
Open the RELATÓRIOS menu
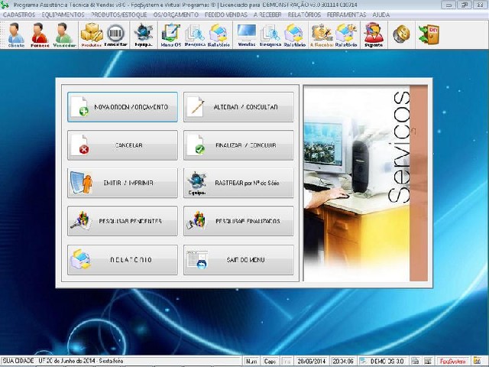point(306,15)
